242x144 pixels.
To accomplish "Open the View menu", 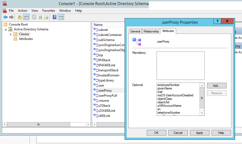I will click(35, 11).
